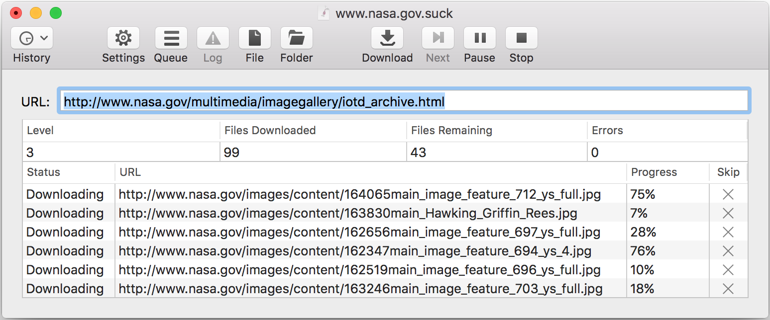Click the Status column header

(x=69, y=172)
